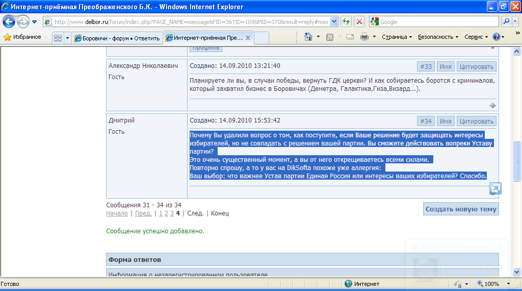Click Интернет security zone in status bar
The image size is (522, 291).
coord(362,284)
